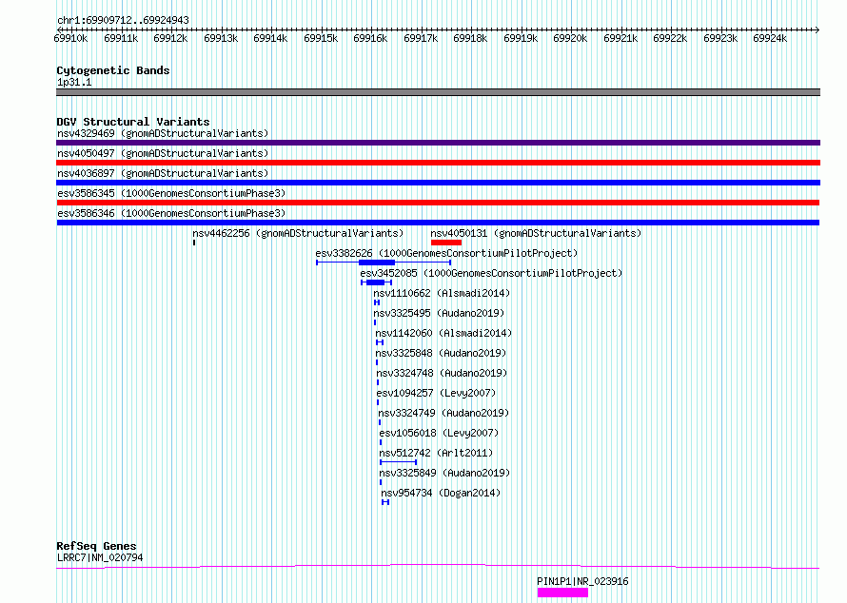Click the 69918k ruler tick label

pyautogui.click(x=470, y=38)
